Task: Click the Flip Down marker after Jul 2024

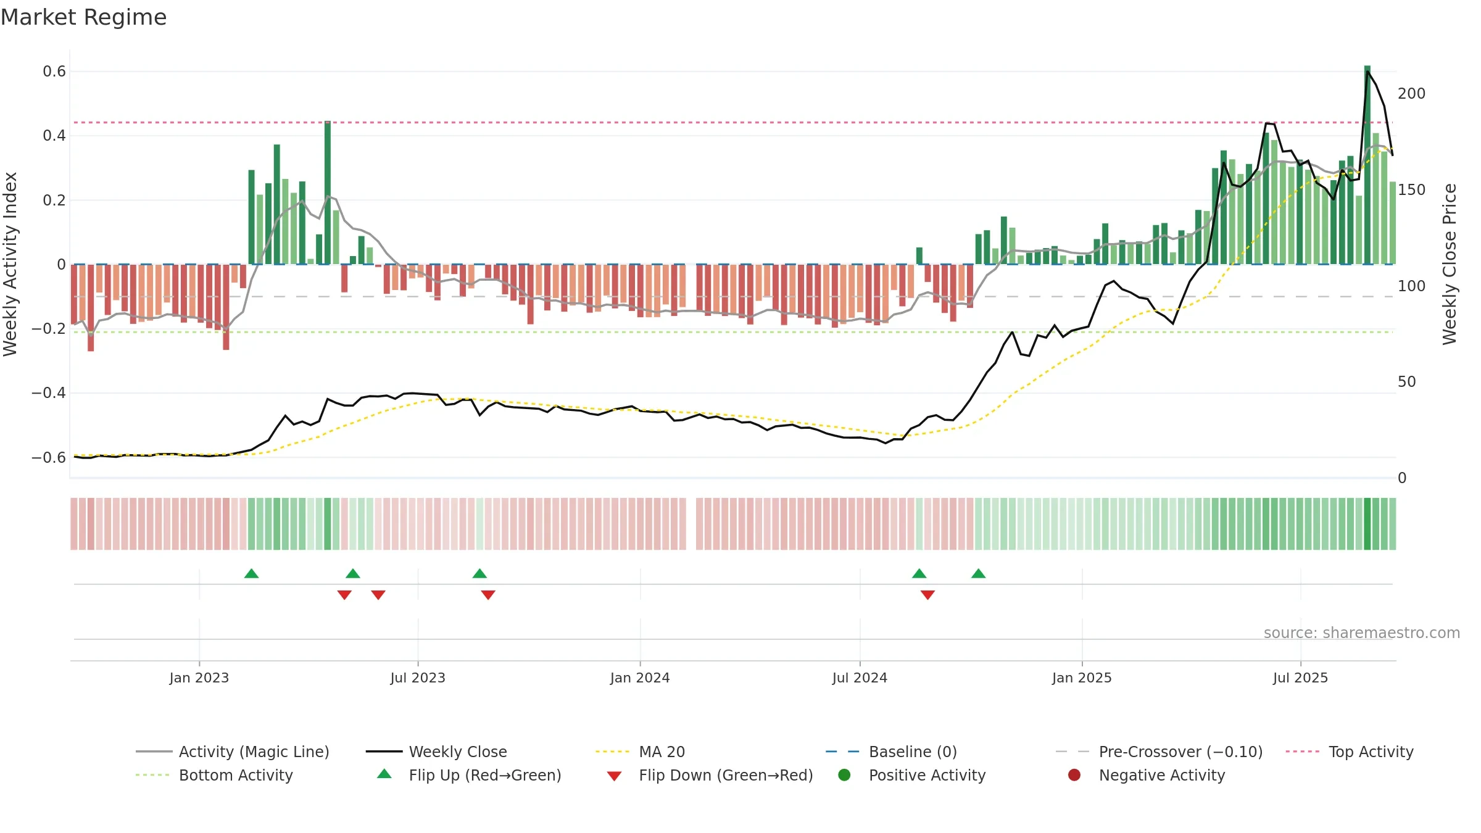Action: click(927, 595)
